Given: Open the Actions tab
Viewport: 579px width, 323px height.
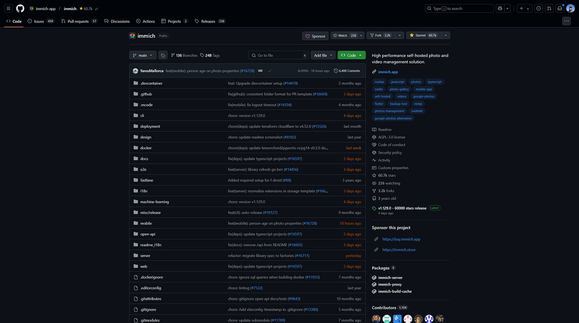Looking at the screenshot, I should pyautogui.click(x=146, y=21).
